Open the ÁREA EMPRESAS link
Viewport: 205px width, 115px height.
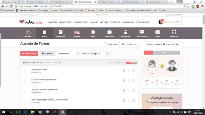pos(174,15)
